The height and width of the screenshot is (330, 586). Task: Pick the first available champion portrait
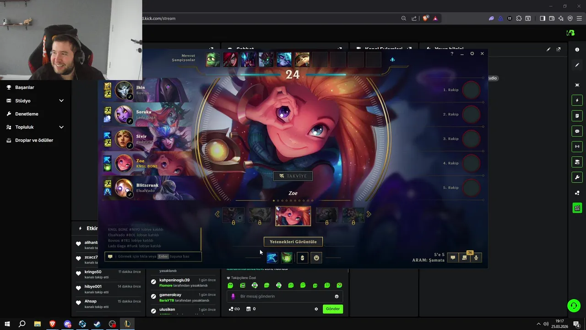coord(212,60)
